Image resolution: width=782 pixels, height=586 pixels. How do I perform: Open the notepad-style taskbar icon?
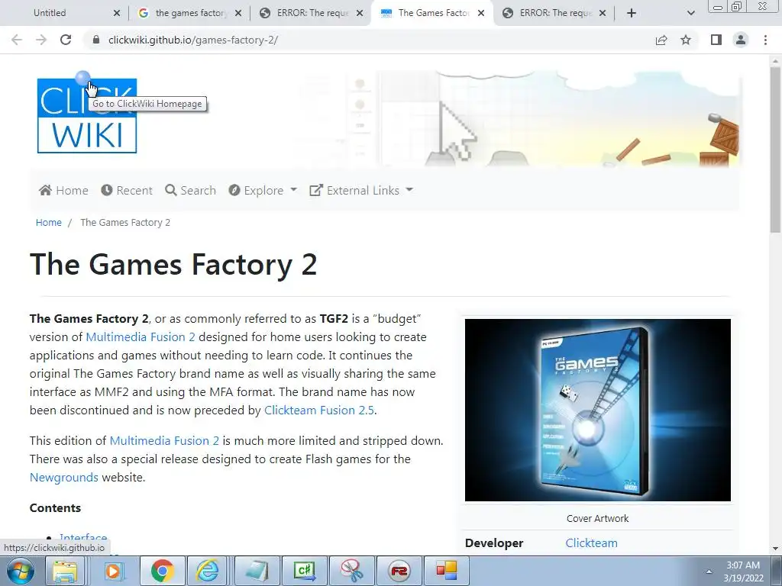click(257, 571)
